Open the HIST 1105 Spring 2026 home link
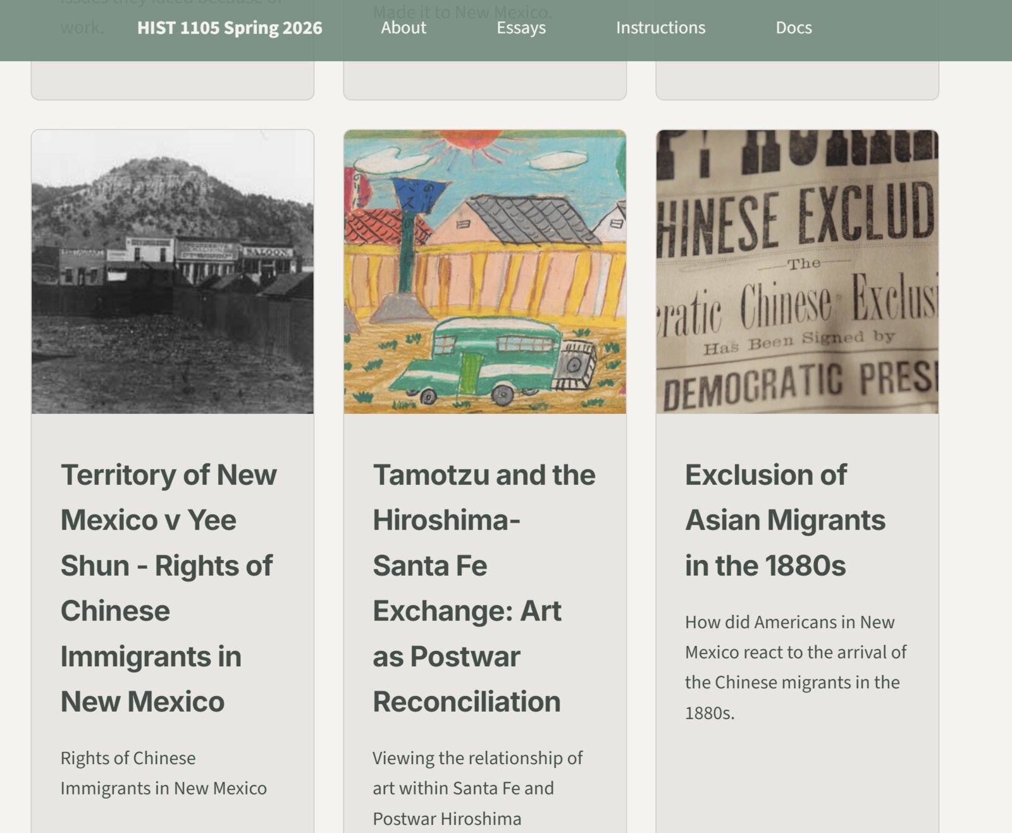Screen dimensions: 1012x833 pyautogui.click(x=230, y=28)
